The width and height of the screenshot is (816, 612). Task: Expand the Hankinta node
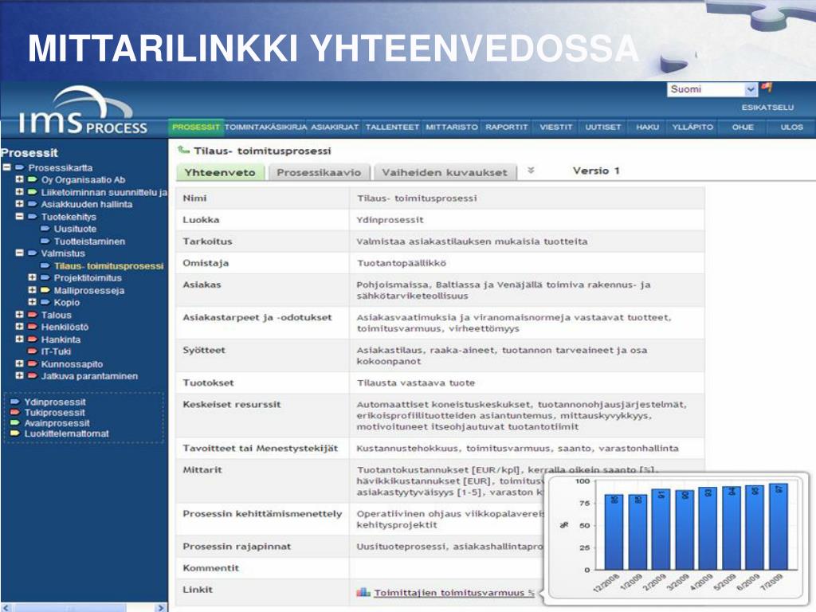pos(20,339)
